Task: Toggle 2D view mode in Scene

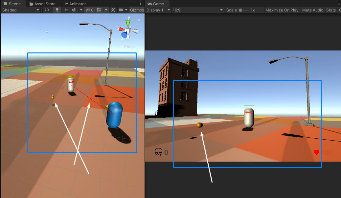Action: [x=47, y=10]
